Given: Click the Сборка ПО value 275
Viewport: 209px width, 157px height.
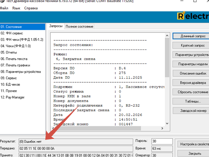Looking at the screenshot, I should click(x=122, y=73).
